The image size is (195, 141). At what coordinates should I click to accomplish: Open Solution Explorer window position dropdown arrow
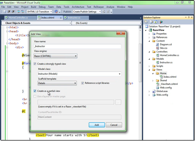pos(186,17)
